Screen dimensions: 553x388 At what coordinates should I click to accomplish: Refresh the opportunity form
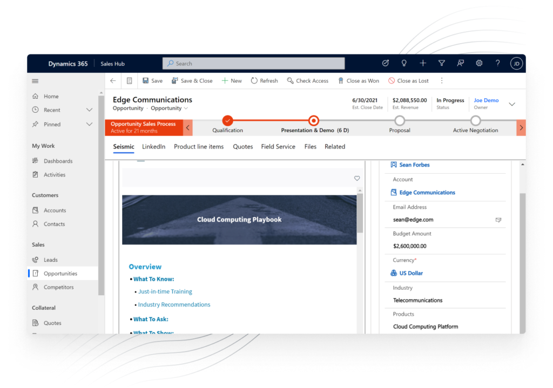tap(264, 81)
